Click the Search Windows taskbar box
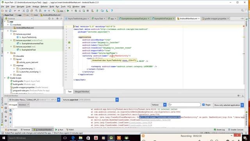The height and width of the screenshot is (141, 250). coord(34,138)
